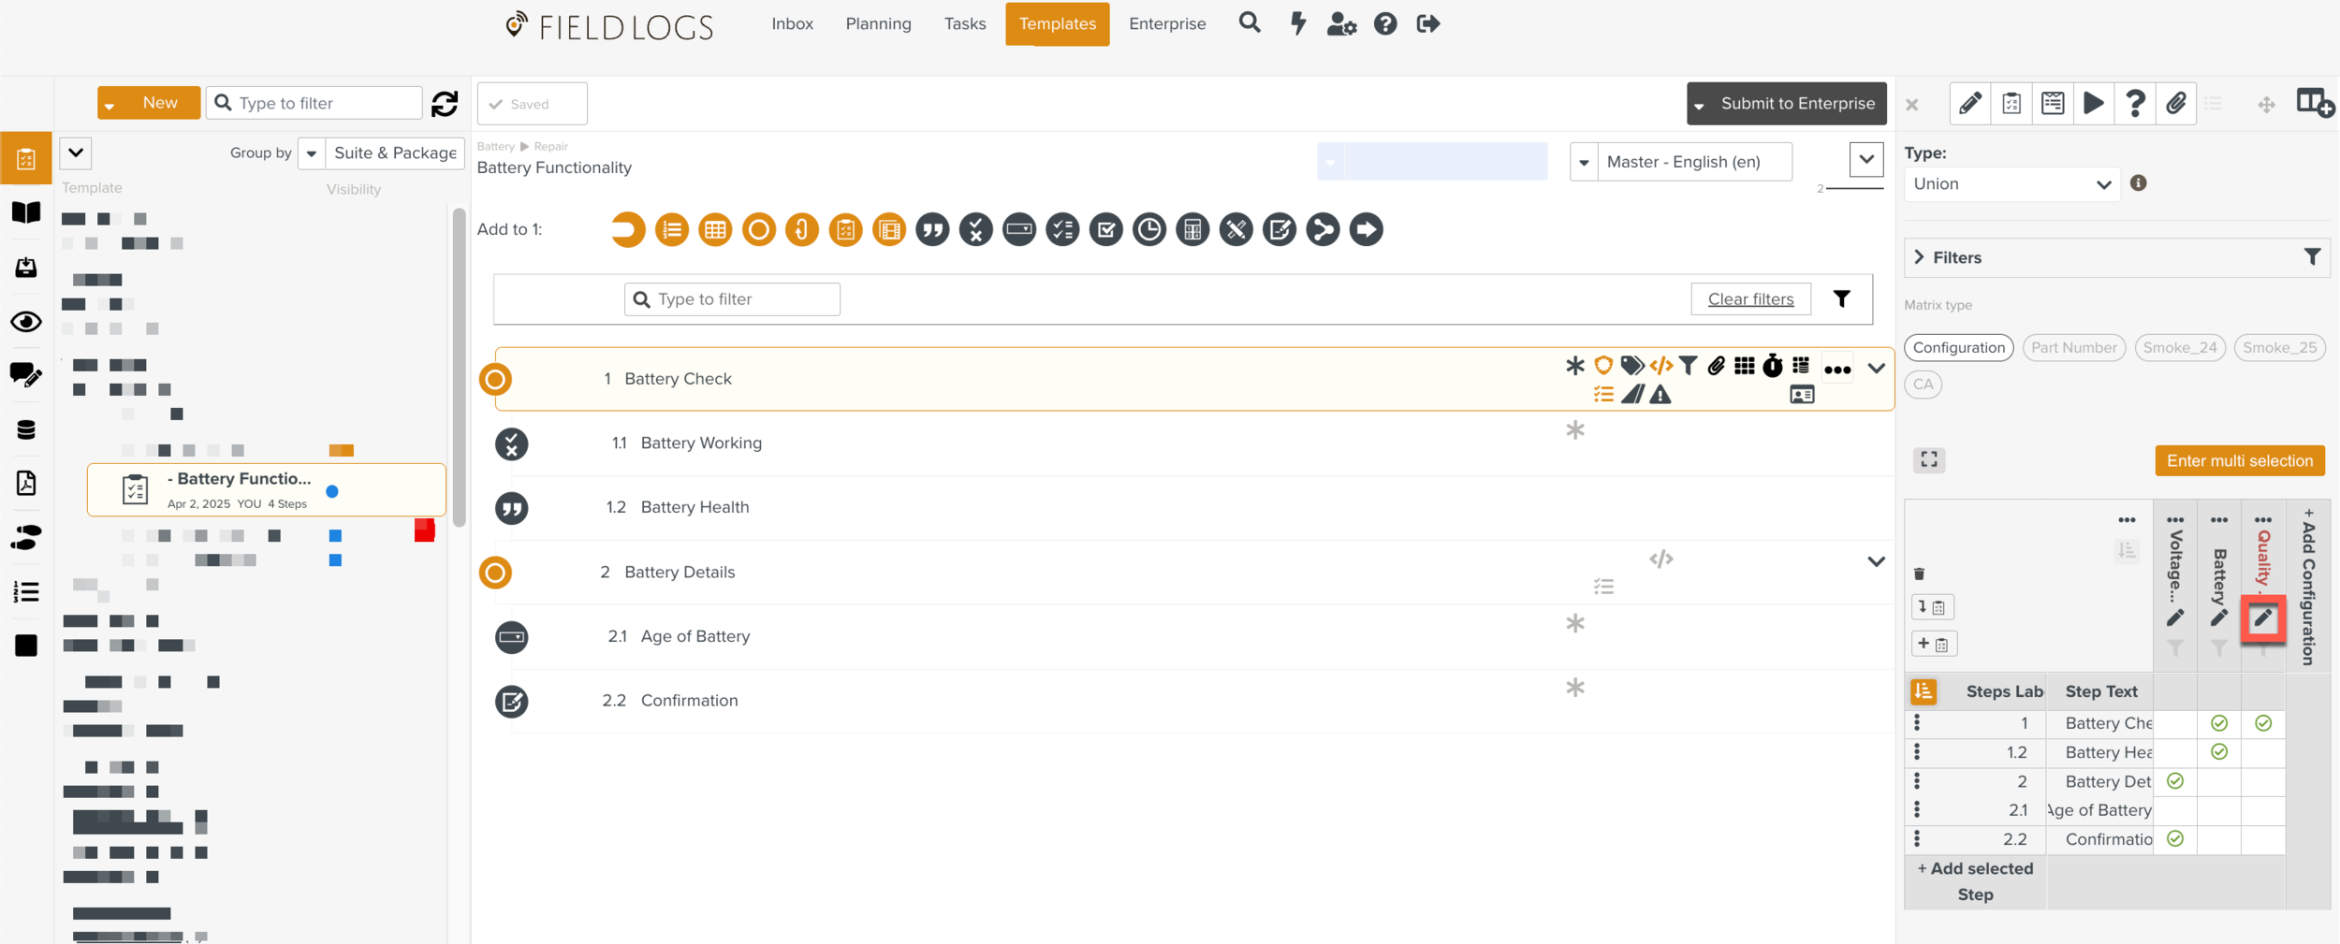This screenshot has width=2340, height=944.
Task: Click the play icon in right panel toolbar
Action: tap(2093, 103)
